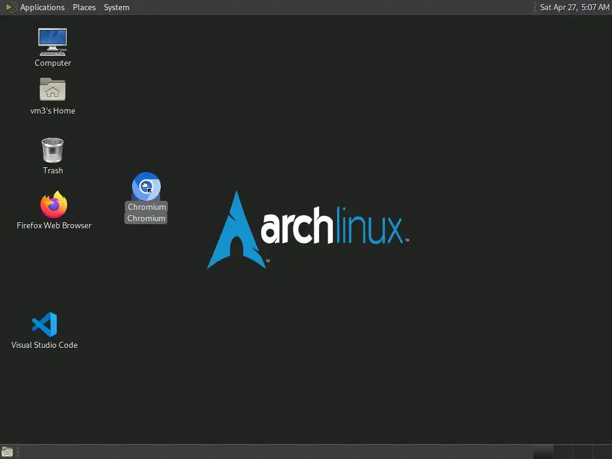Select the Trash desktop icon
Image resolution: width=612 pixels, height=459 pixels.
(x=53, y=150)
